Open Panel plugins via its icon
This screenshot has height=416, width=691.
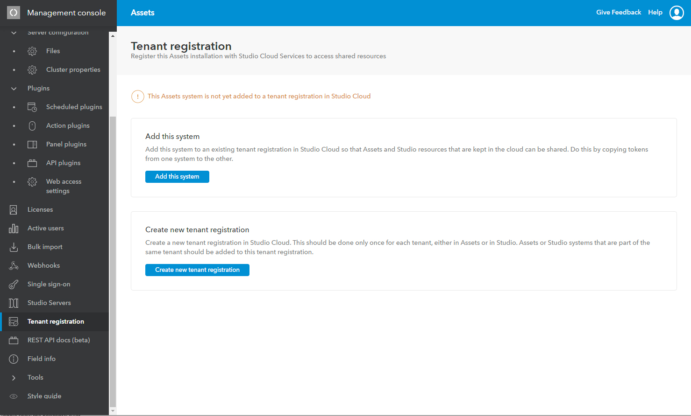(x=32, y=144)
